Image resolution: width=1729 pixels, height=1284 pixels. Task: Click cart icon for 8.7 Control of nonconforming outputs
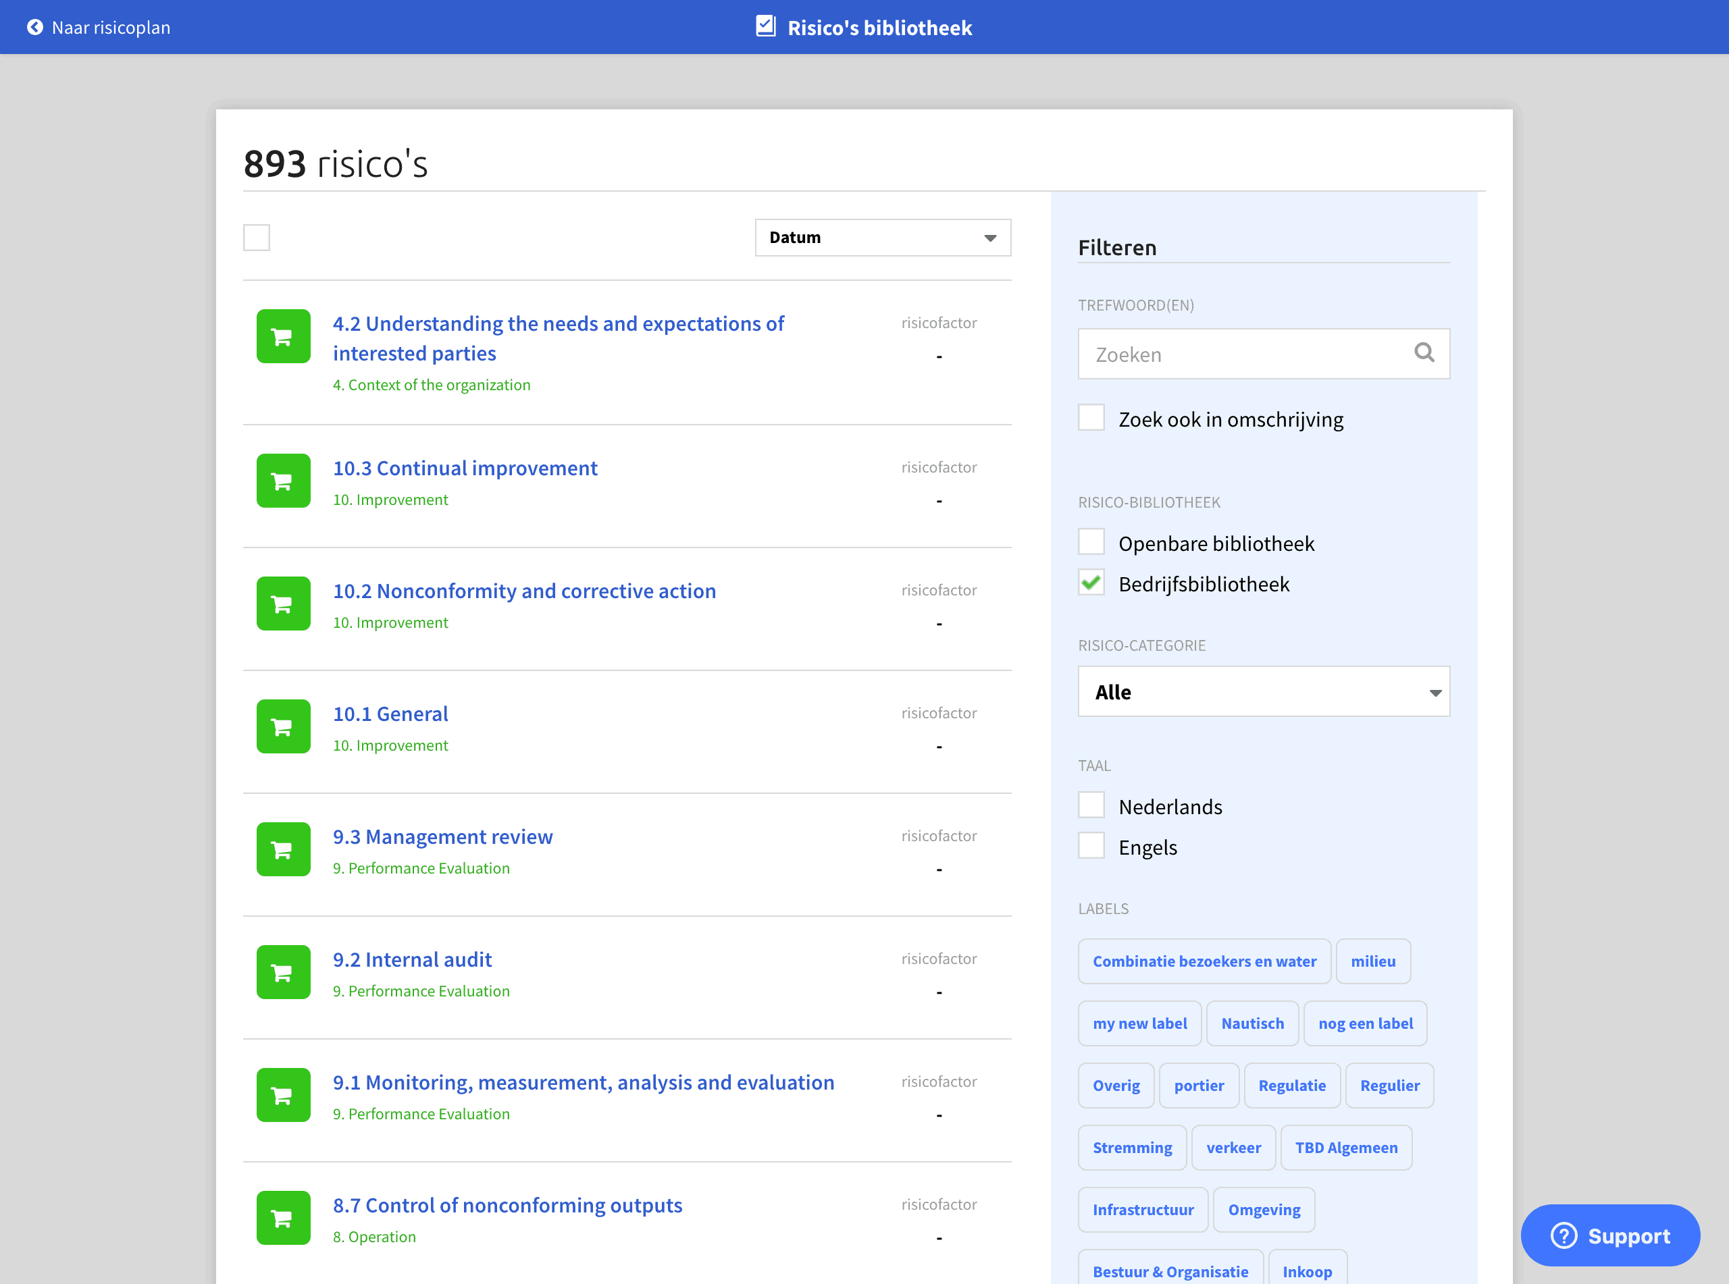tap(283, 1218)
